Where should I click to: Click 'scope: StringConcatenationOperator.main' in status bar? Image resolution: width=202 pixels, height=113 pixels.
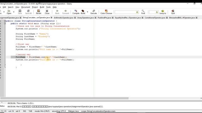(98, 111)
